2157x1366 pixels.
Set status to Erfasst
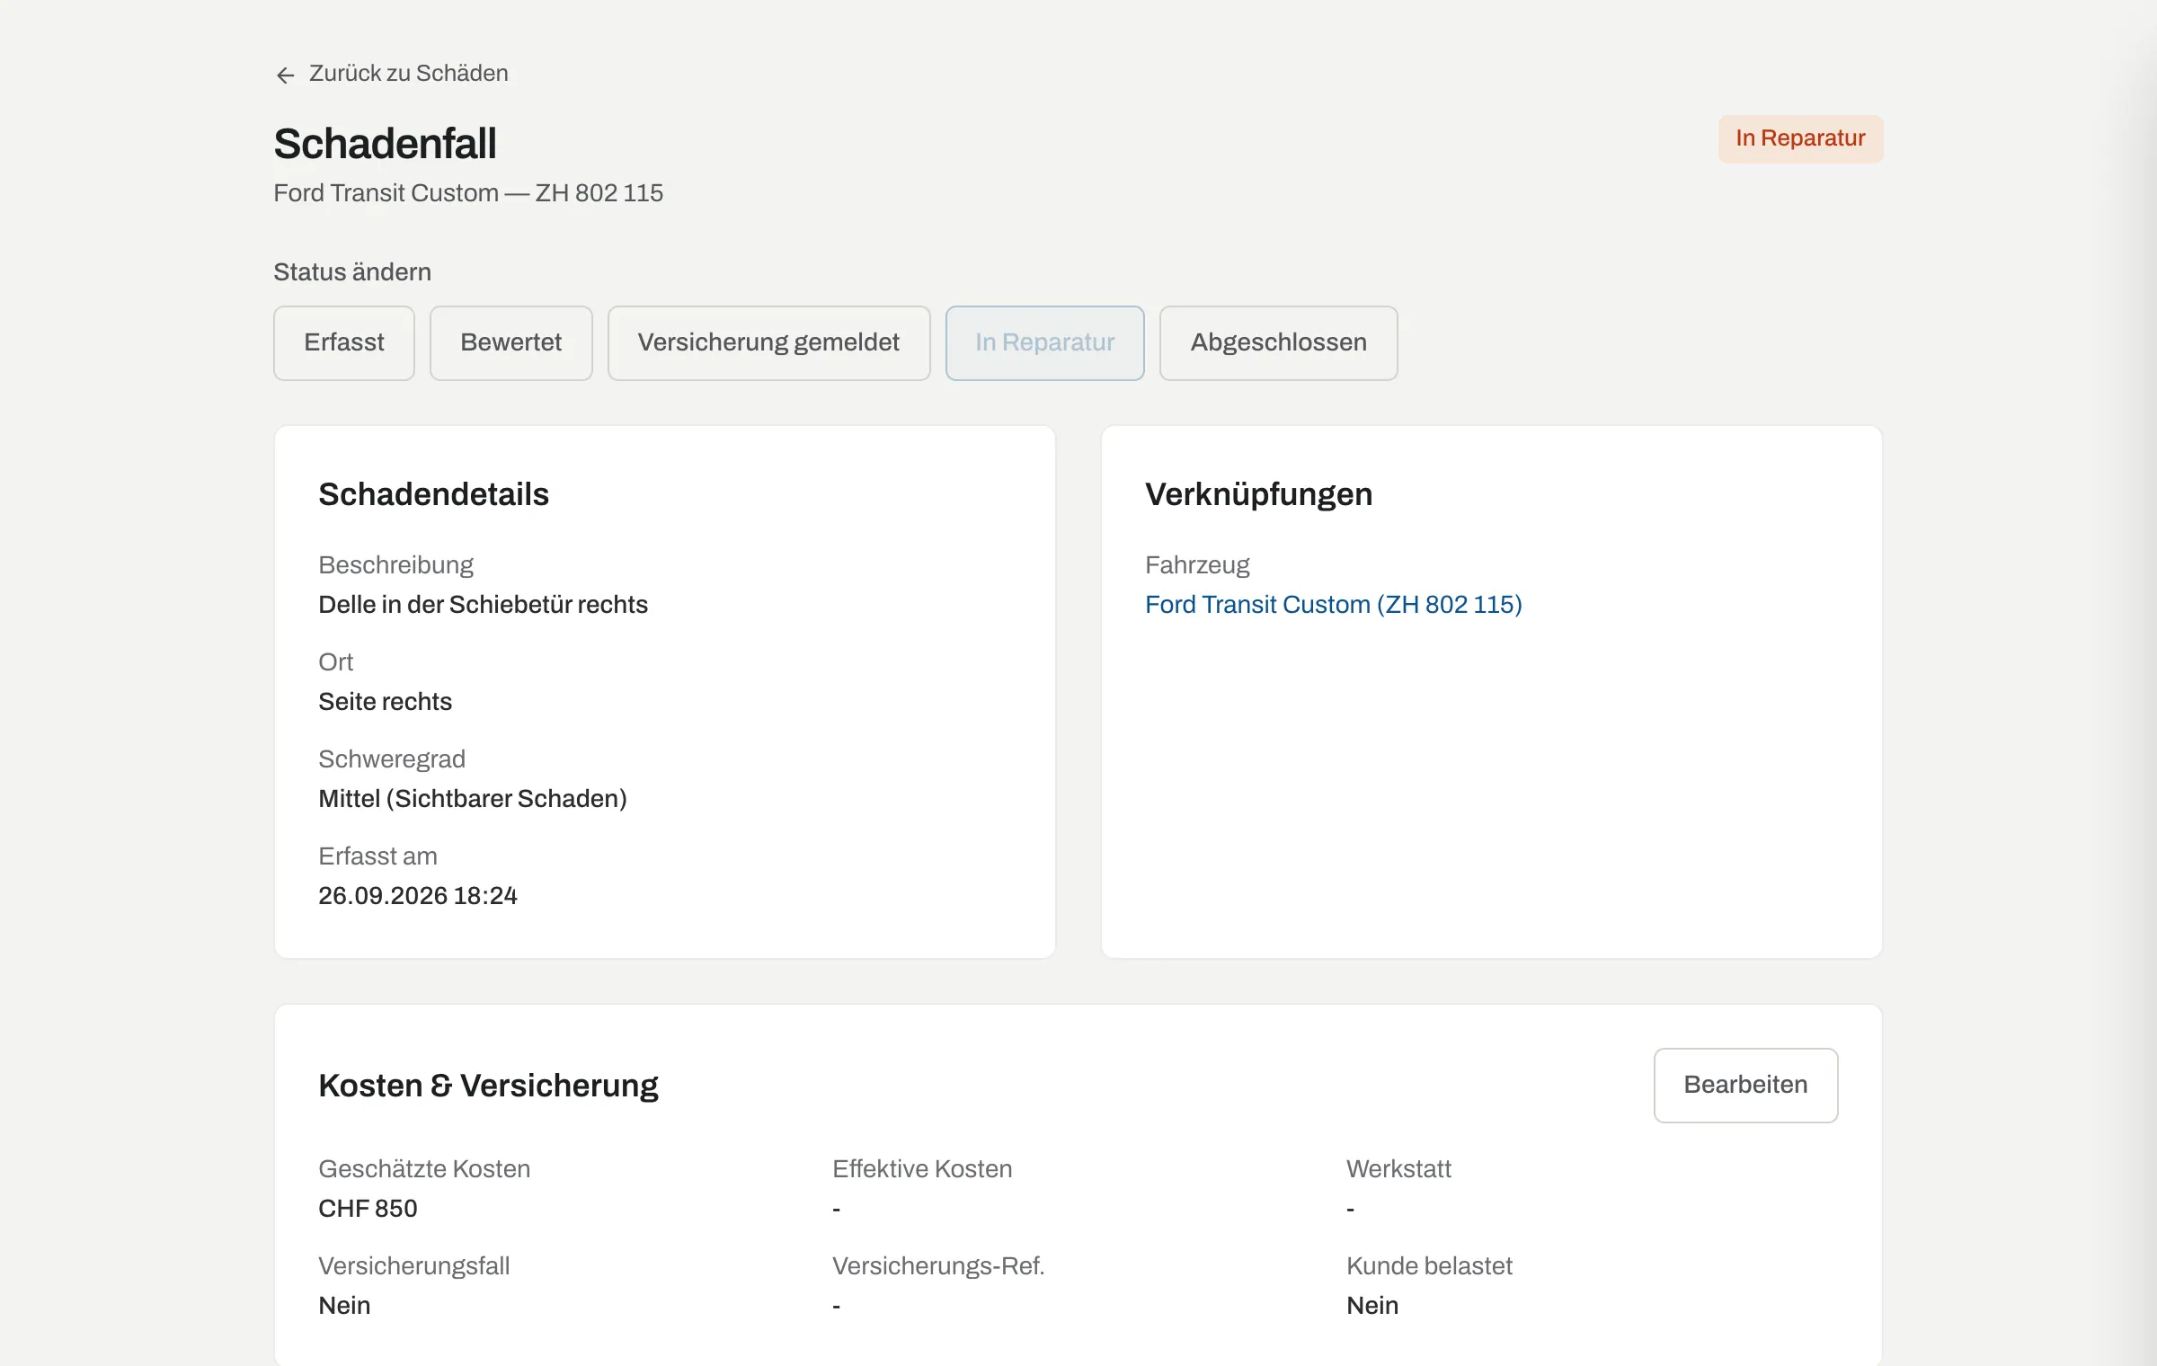344,342
